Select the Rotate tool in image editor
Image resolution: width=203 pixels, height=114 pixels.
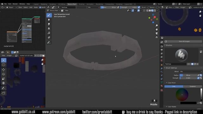tap(3, 74)
